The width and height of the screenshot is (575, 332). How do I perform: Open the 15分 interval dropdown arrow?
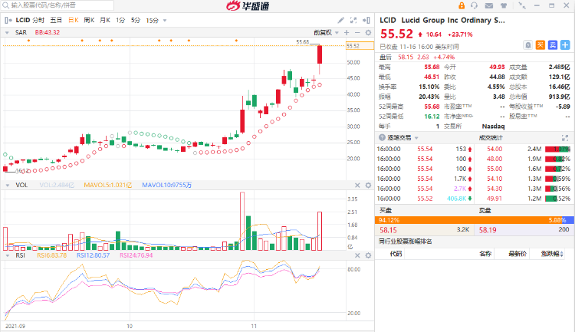click(x=165, y=21)
